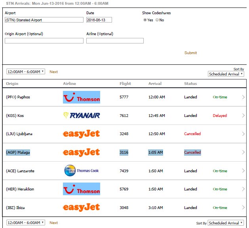This screenshot has height=228, width=249.
Task: Click the (HER) Heraklion origin
Action: click(x=20, y=189)
